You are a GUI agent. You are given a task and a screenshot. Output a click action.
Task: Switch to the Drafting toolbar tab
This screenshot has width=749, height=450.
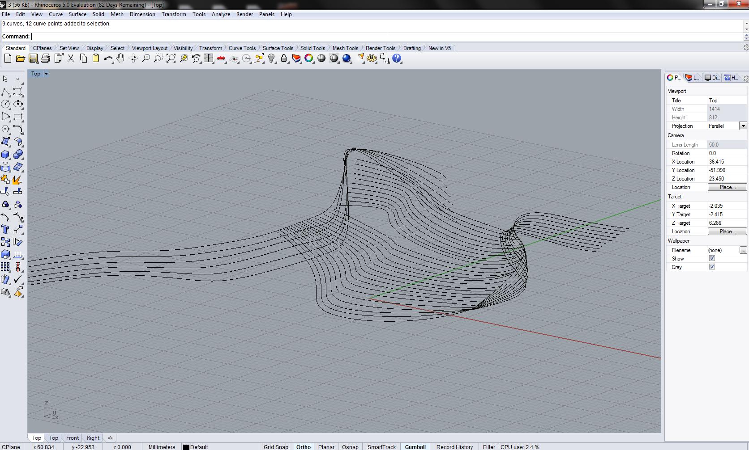[412, 48]
